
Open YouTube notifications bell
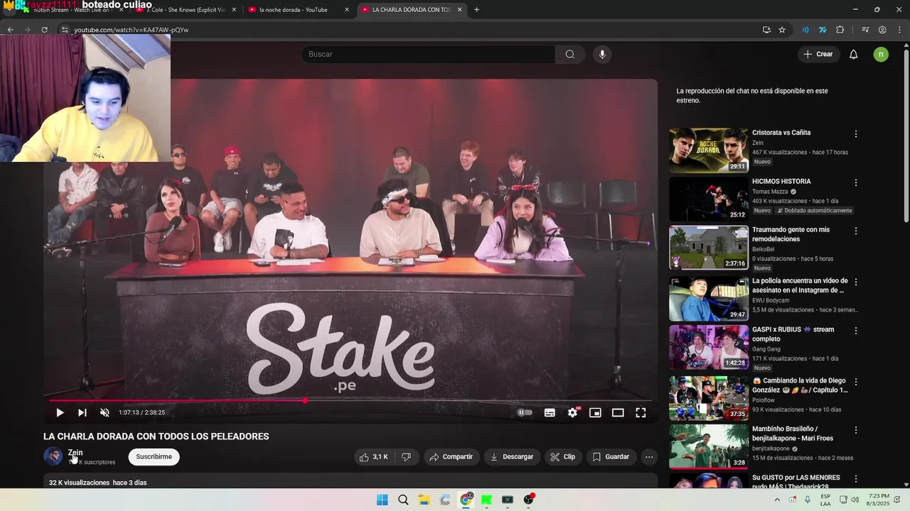click(854, 54)
